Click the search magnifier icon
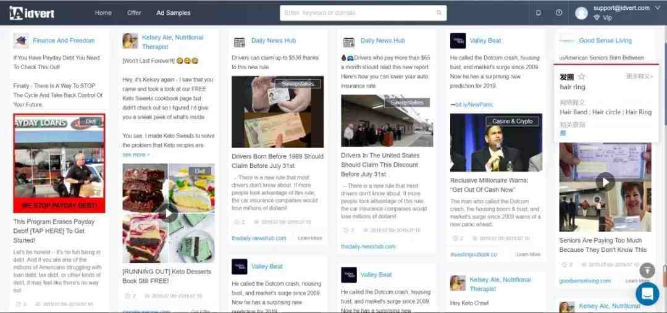 click(439, 13)
